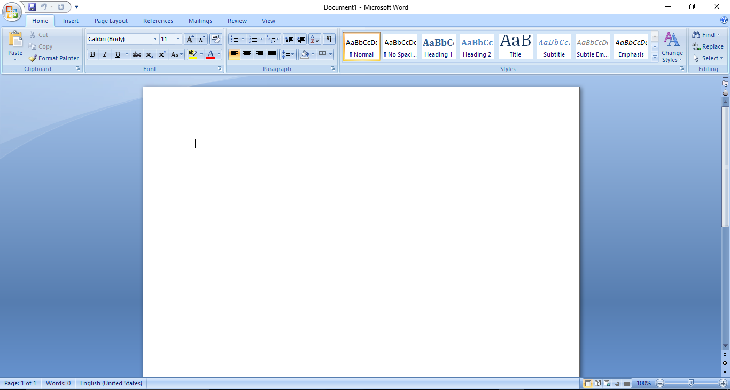The image size is (730, 390).
Task: Open the font color picker arrow
Action: coord(219,54)
